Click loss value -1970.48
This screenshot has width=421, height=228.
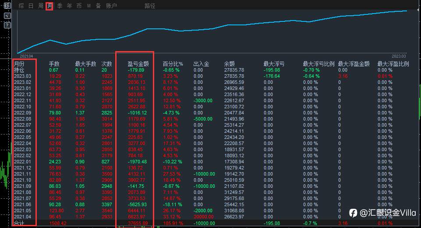(x=137, y=162)
